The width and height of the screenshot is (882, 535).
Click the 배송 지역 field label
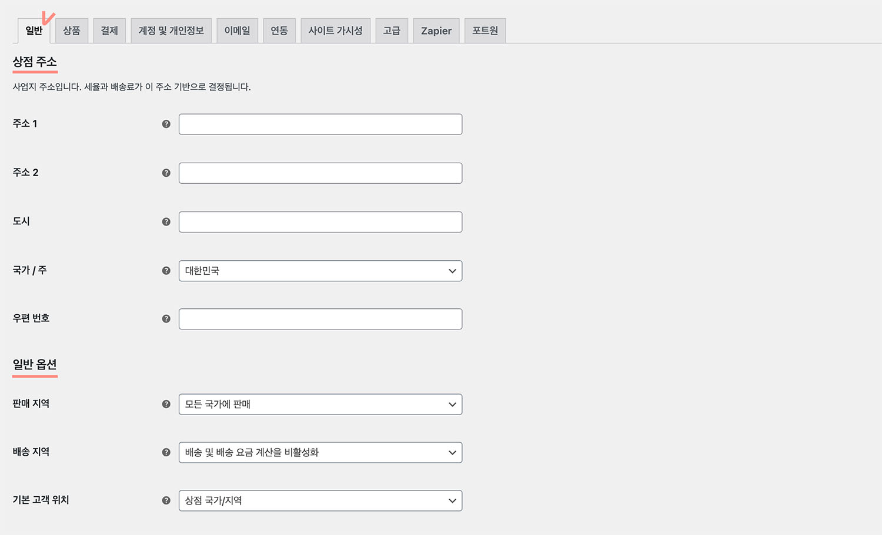(31, 452)
